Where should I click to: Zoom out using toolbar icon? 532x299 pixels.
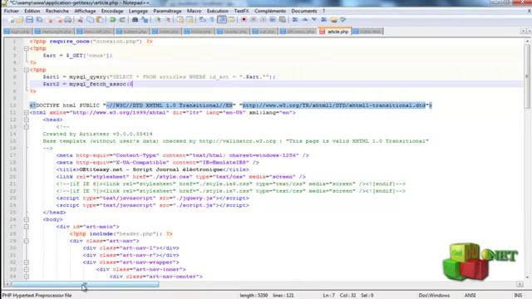tap(168, 20)
